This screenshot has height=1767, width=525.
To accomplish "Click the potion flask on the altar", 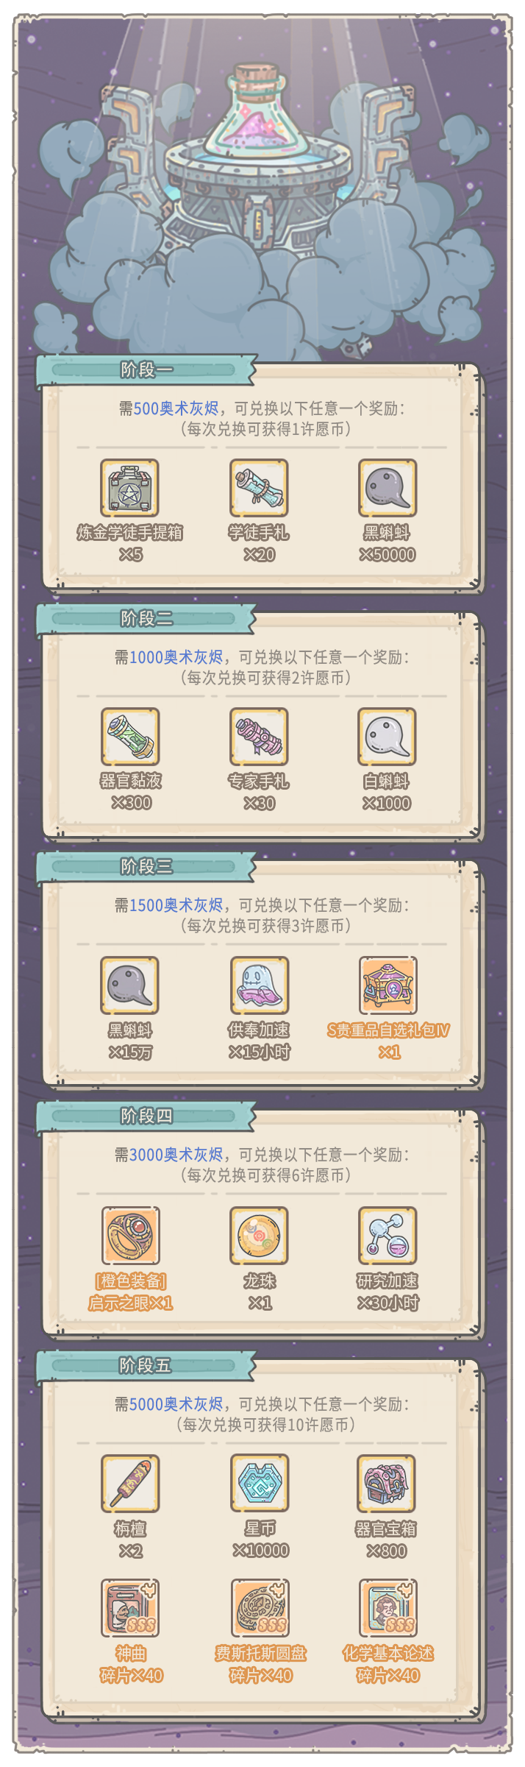I will (x=259, y=110).
